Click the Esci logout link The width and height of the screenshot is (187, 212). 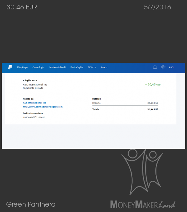[x=171, y=67]
